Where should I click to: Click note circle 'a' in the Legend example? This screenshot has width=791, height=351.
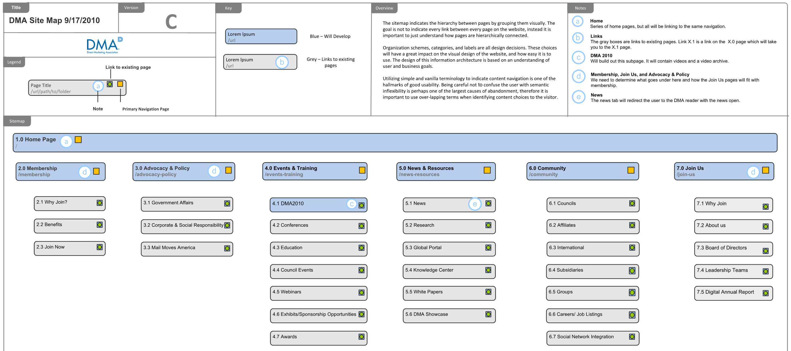pyautogui.click(x=98, y=86)
